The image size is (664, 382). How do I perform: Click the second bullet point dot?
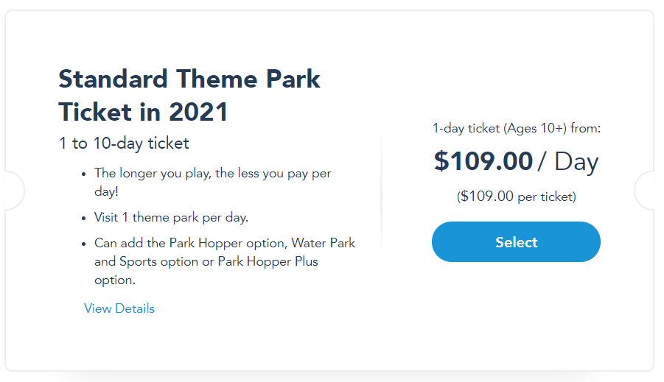(83, 218)
